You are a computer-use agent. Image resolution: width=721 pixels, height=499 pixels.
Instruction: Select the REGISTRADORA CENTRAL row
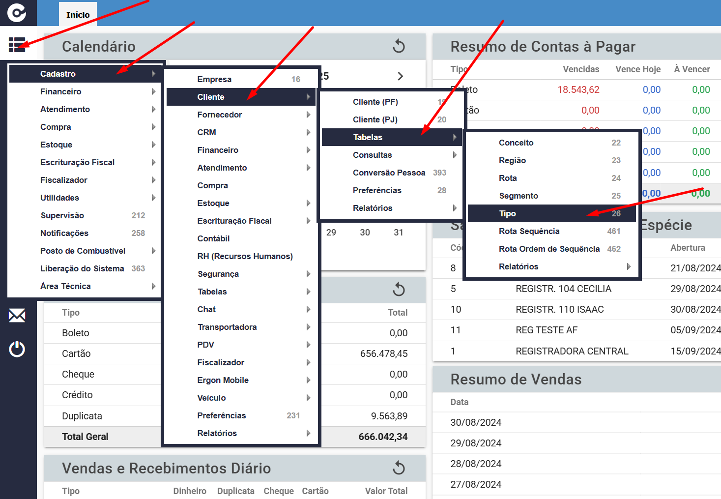577,351
